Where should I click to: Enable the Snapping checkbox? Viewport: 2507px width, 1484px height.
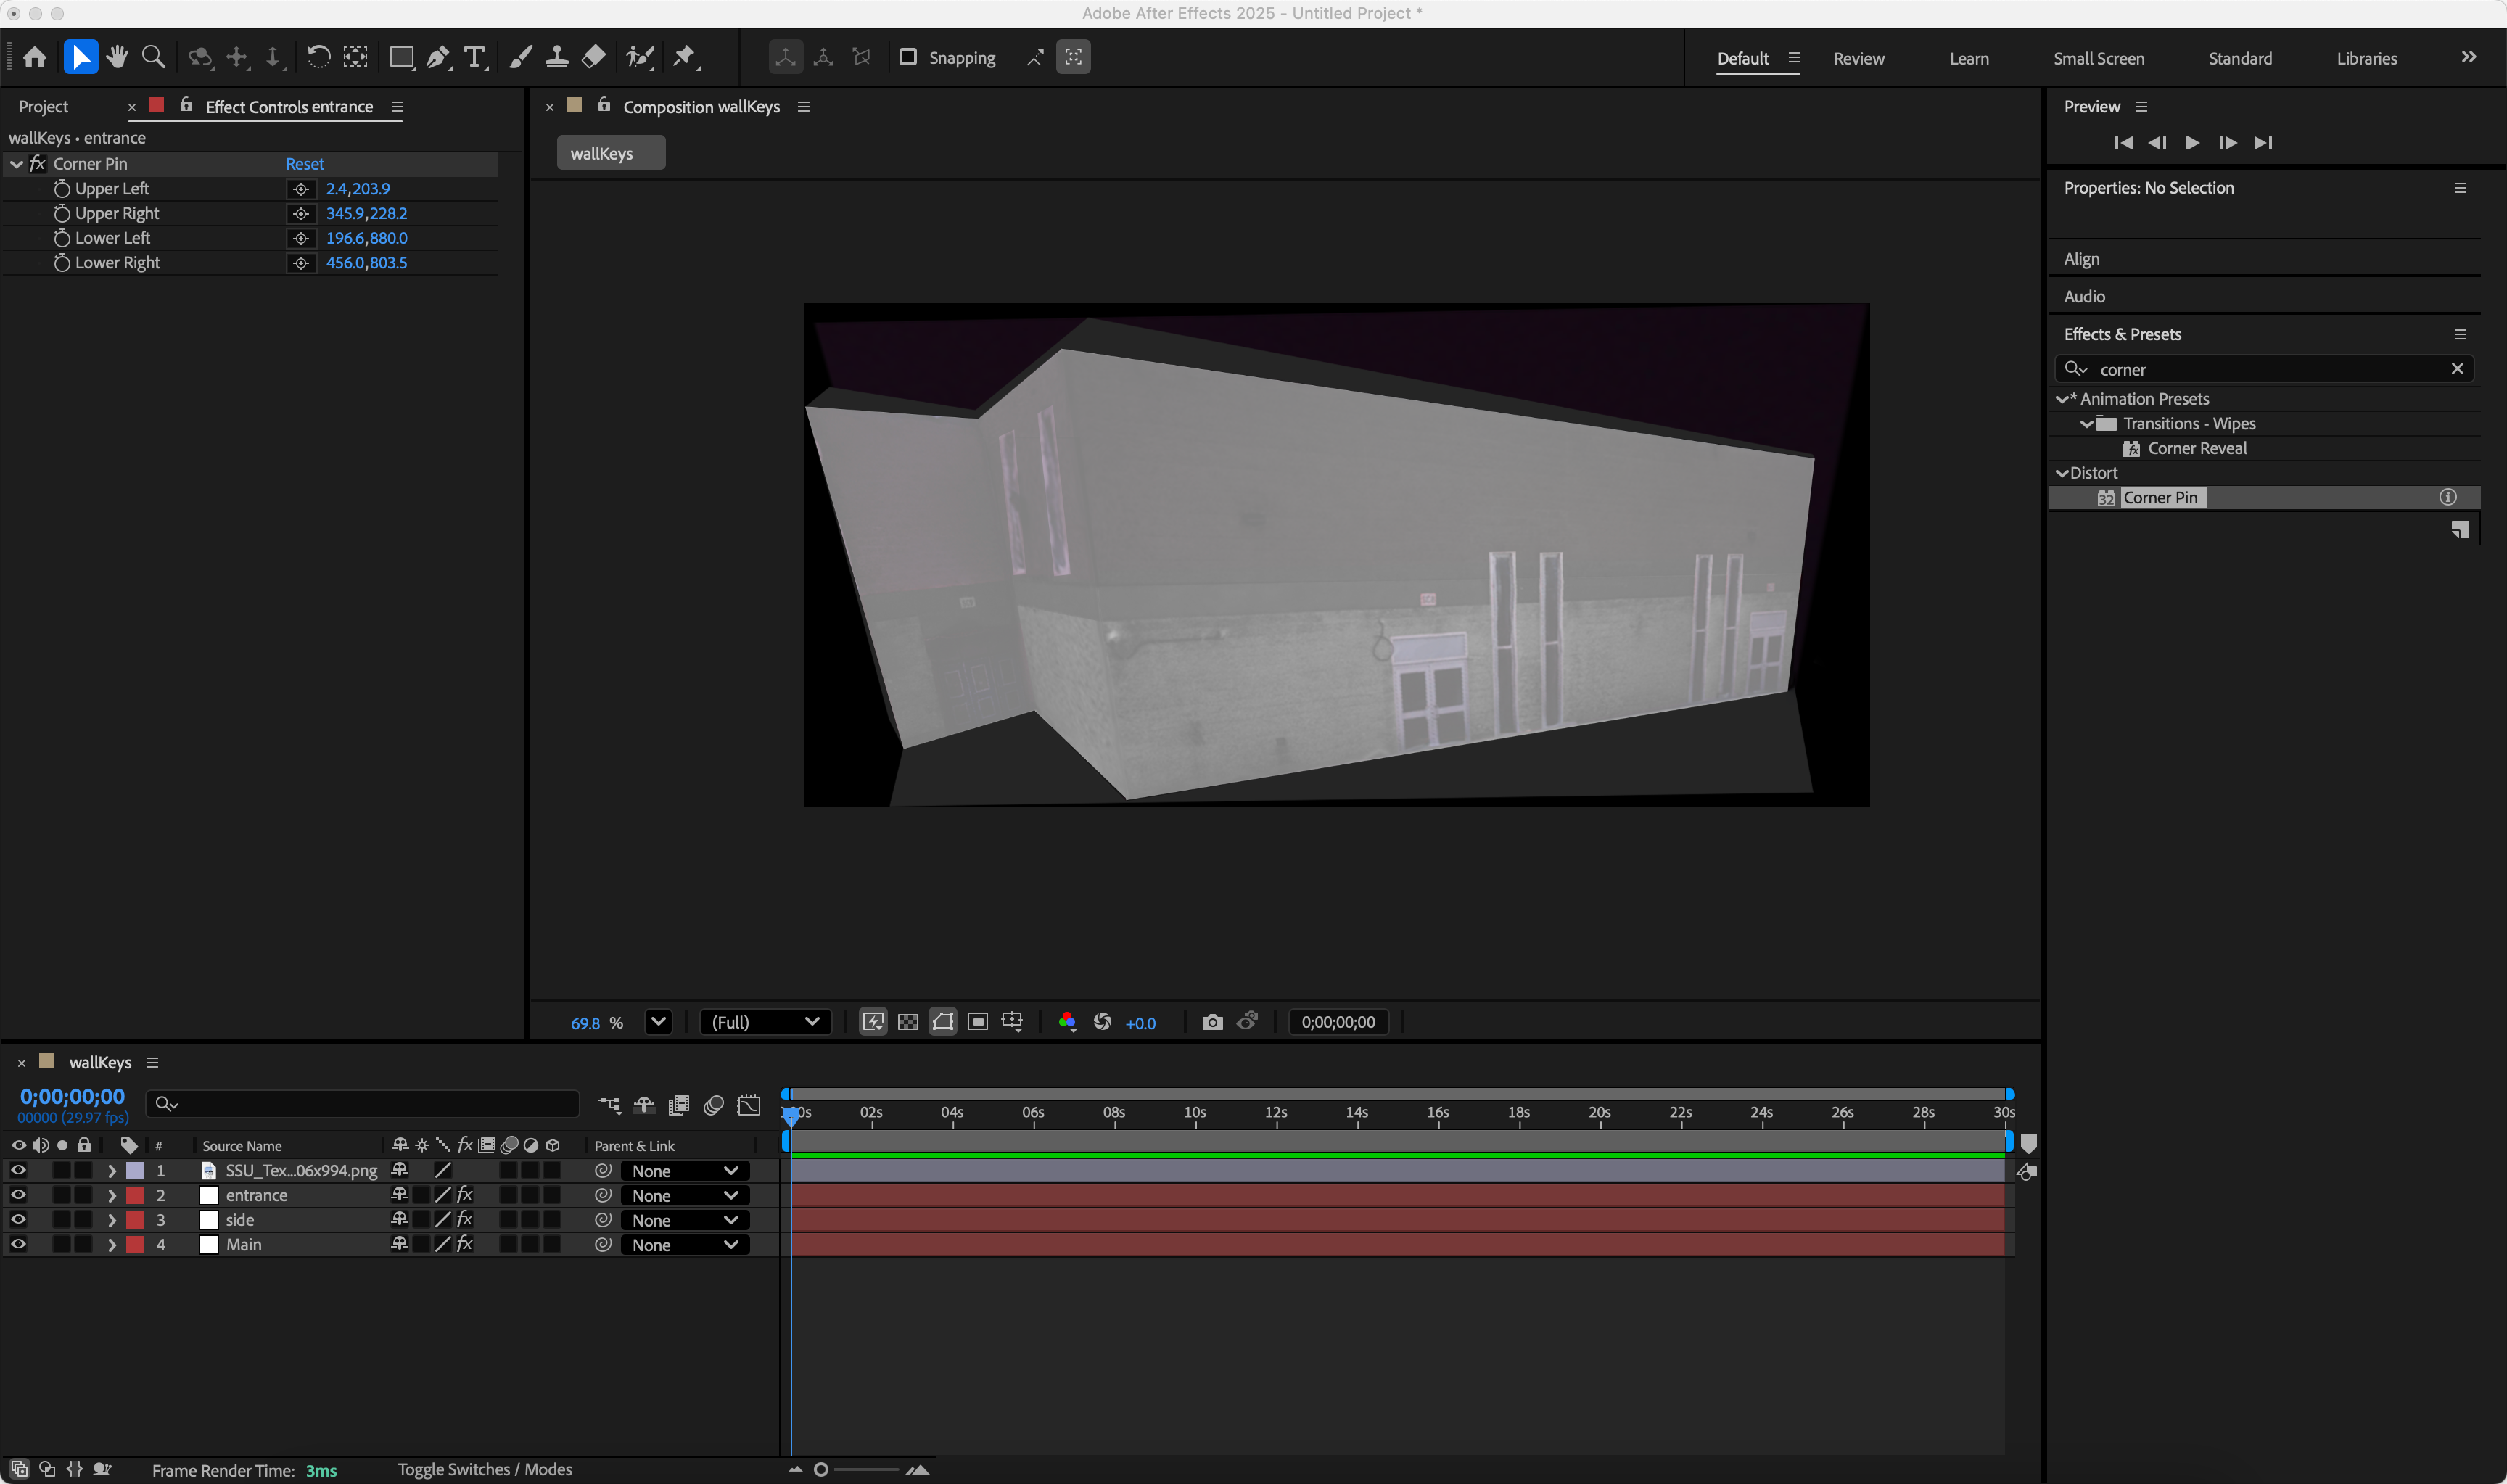(909, 57)
